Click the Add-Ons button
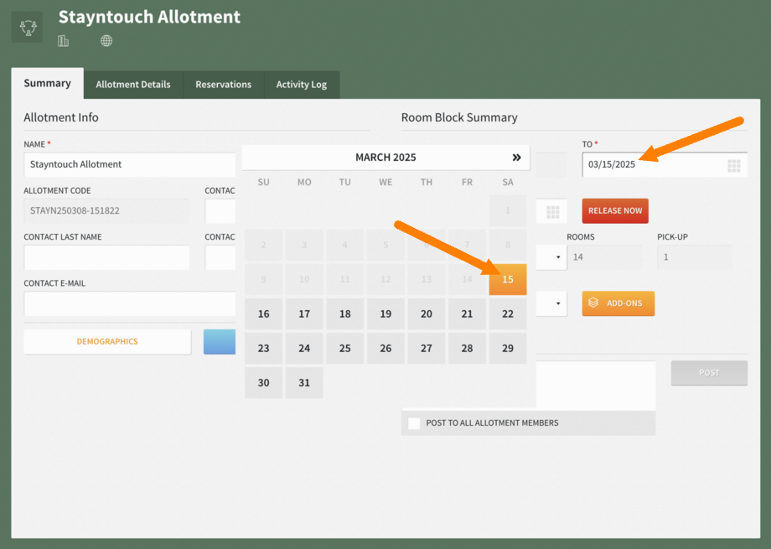This screenshot has height=549, width=771. (x=618, y=303)
